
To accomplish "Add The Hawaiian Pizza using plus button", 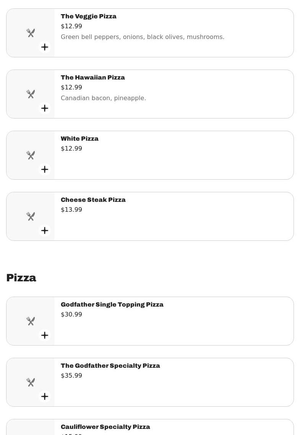I will click(45, 108).
